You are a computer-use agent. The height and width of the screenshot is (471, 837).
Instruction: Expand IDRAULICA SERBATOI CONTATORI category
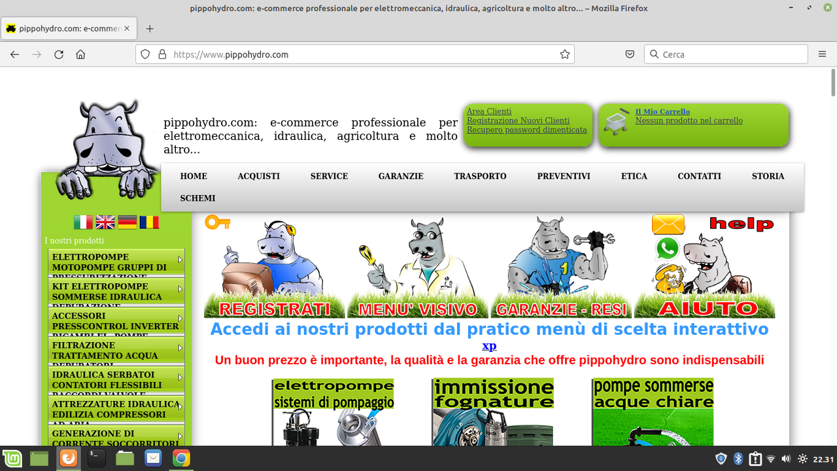(x=116, y=381)
